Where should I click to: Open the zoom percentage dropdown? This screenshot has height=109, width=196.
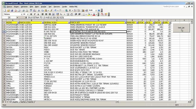(x=96, y=11)
